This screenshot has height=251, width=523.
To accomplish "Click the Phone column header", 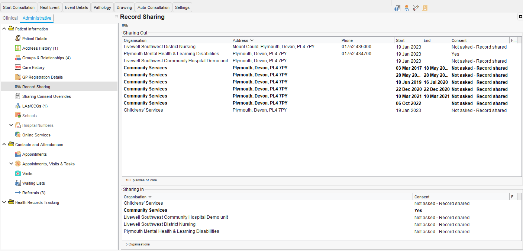I will point(367,40).
